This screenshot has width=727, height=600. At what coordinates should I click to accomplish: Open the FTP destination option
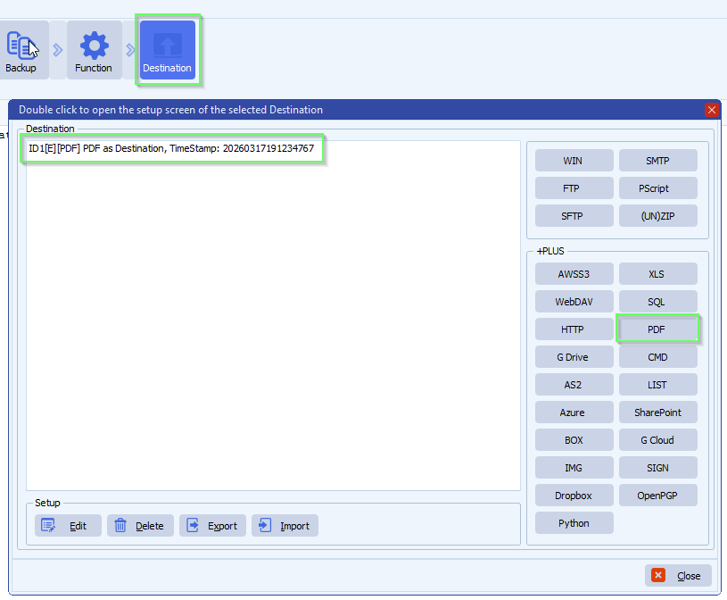coord(574,187)
